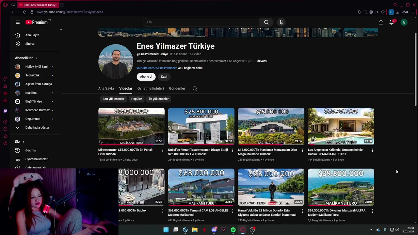The height and width of the screenshot is (235, 418).
Task: Open the $25.800.000 Dubai video thumbnail
Action: (201, 126)
